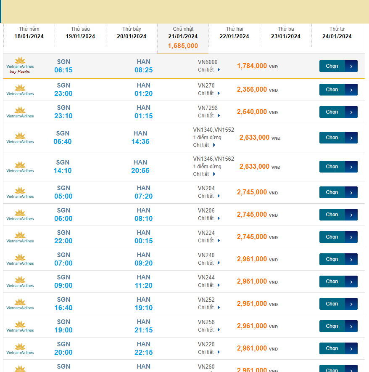Screen dimensions: 369x372
Task: Switch to Thứ năm 18/01/2024 date tab
Action: (29, 33)
